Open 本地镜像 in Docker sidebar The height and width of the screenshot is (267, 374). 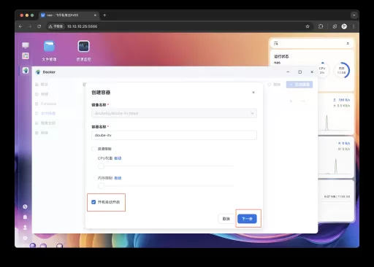coord(45,113)
